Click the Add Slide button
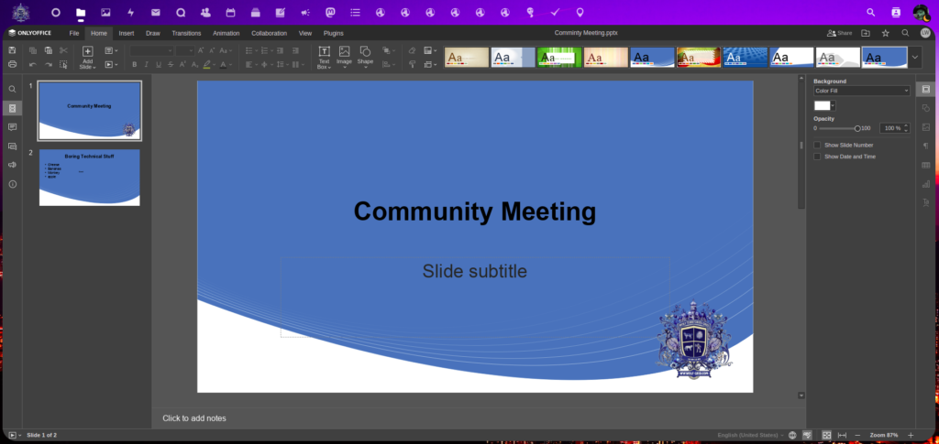This screenshot has height=444, width=939. (x=87, y=52)
